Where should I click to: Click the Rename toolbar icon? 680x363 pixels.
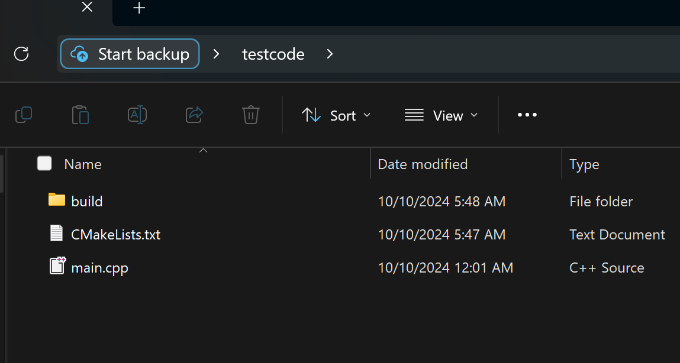137,115
